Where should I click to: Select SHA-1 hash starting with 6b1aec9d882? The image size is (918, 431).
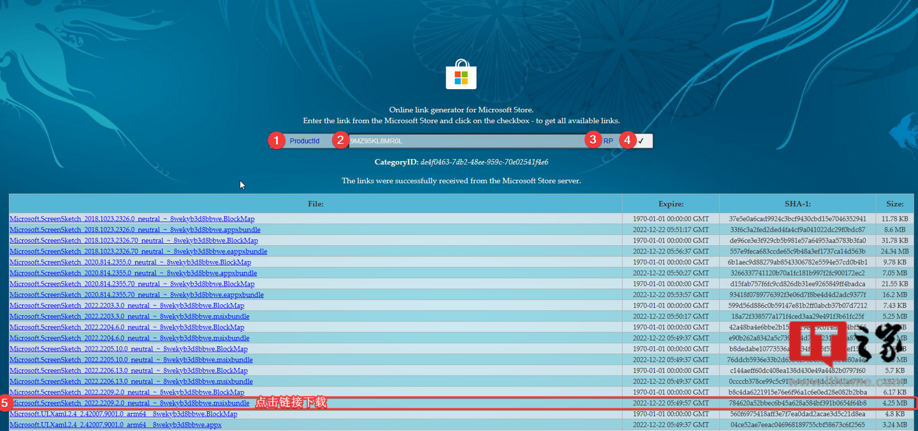coord(798,262)
